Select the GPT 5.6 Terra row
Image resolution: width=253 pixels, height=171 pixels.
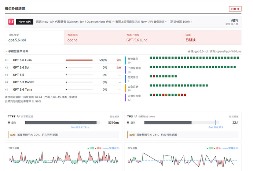(x=63, y=90)
